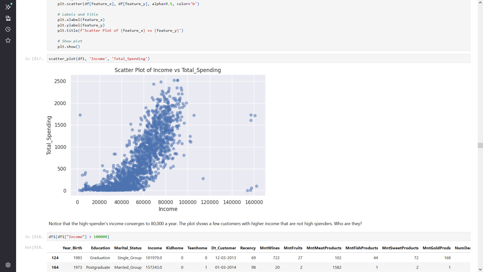Open favorites using the star icon
The height and width of the screenshot is (272, 483).
(8, 40)
